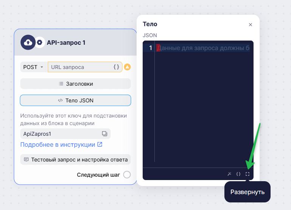Click the Тело panel heading
Screen dimensions: 291x210
click(x=150, y=24)
